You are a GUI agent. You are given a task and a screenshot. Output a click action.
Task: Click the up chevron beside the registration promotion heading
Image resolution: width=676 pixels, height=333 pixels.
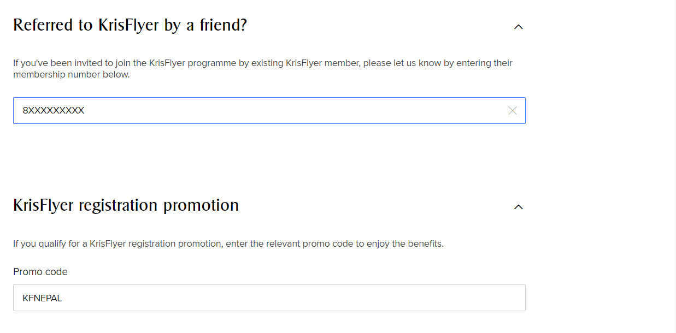[519, 207]
